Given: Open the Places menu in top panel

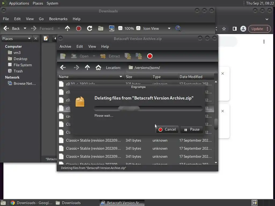Looking at the screenshot, I should (38, 3).
